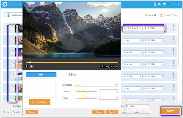Screen dimensions: 183x118
Task: Click the Apply button
Action: (x=99, y=112)
